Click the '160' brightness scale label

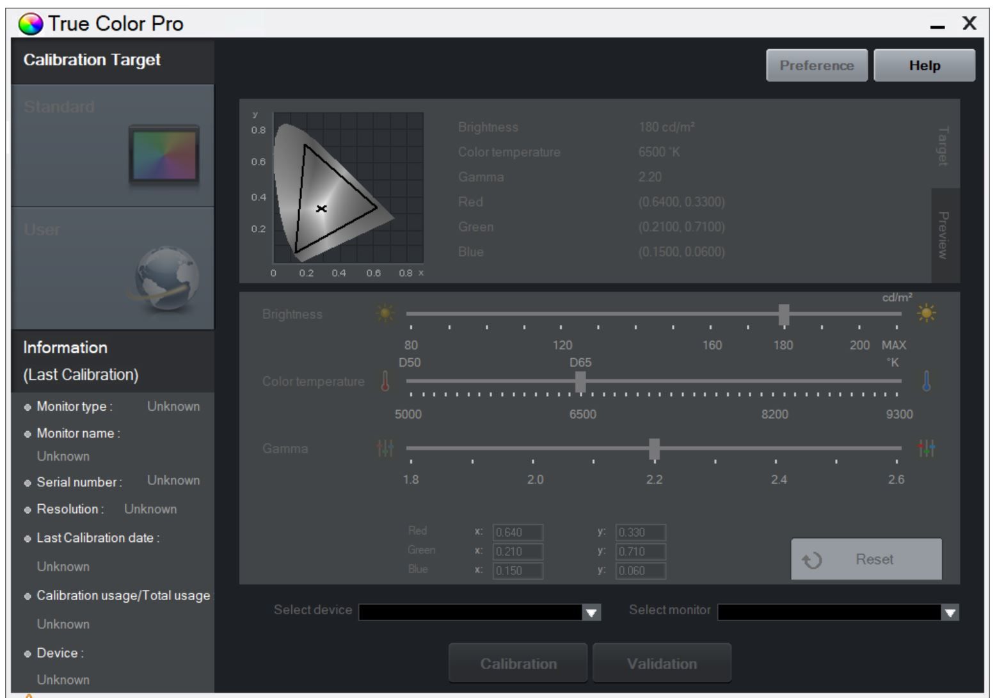(712, 345)
